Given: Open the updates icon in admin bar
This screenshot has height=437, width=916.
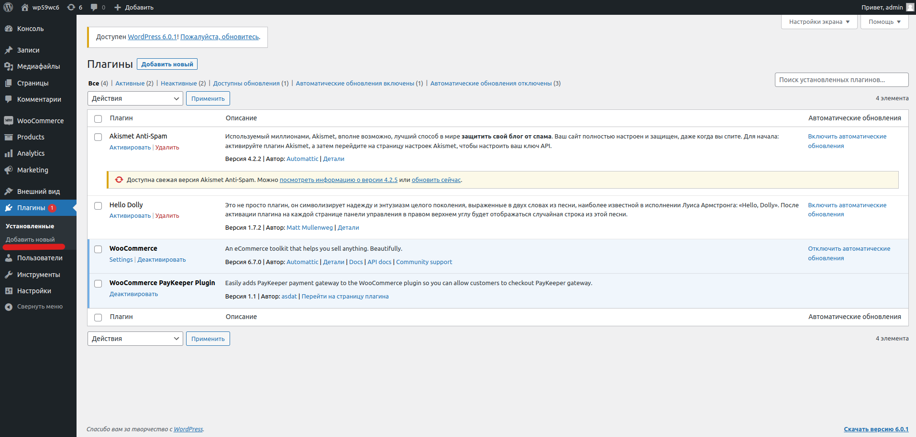Looking at the screenshot, I should pyautogui.click(x=71, y=7).
